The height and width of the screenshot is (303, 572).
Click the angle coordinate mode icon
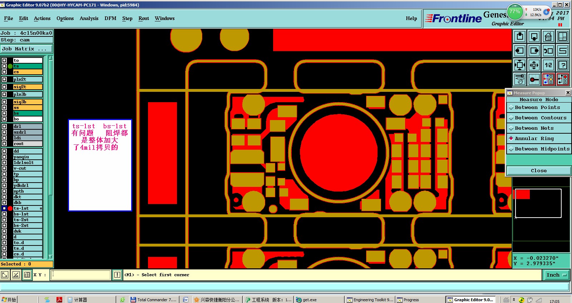[x=16, y=275]
